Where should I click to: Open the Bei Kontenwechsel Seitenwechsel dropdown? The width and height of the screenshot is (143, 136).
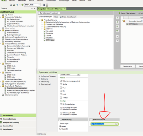[x=117, y=124]
